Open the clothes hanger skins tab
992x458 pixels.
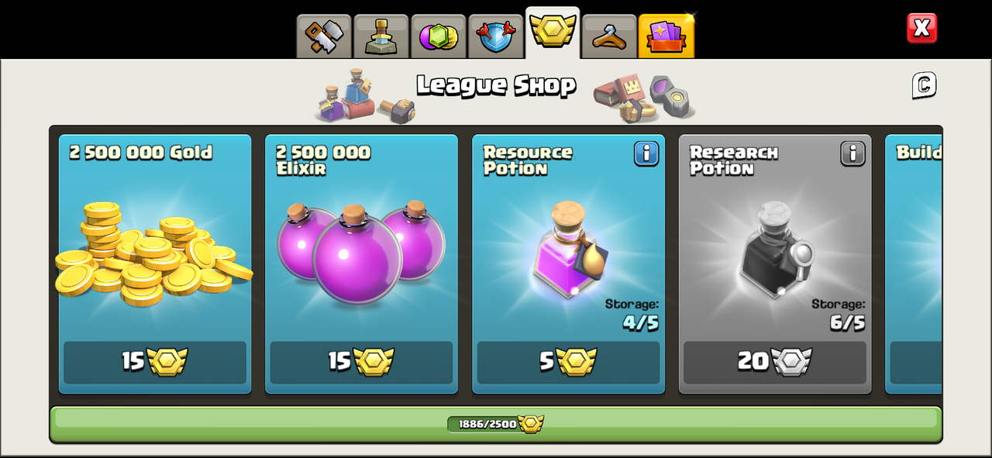tap(609, 36)
